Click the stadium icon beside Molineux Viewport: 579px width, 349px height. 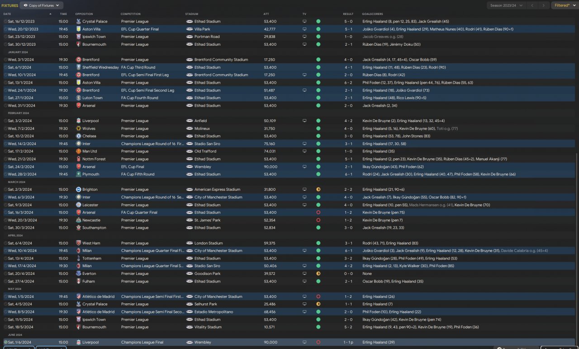pyautogui.click(x=190, y=128)
